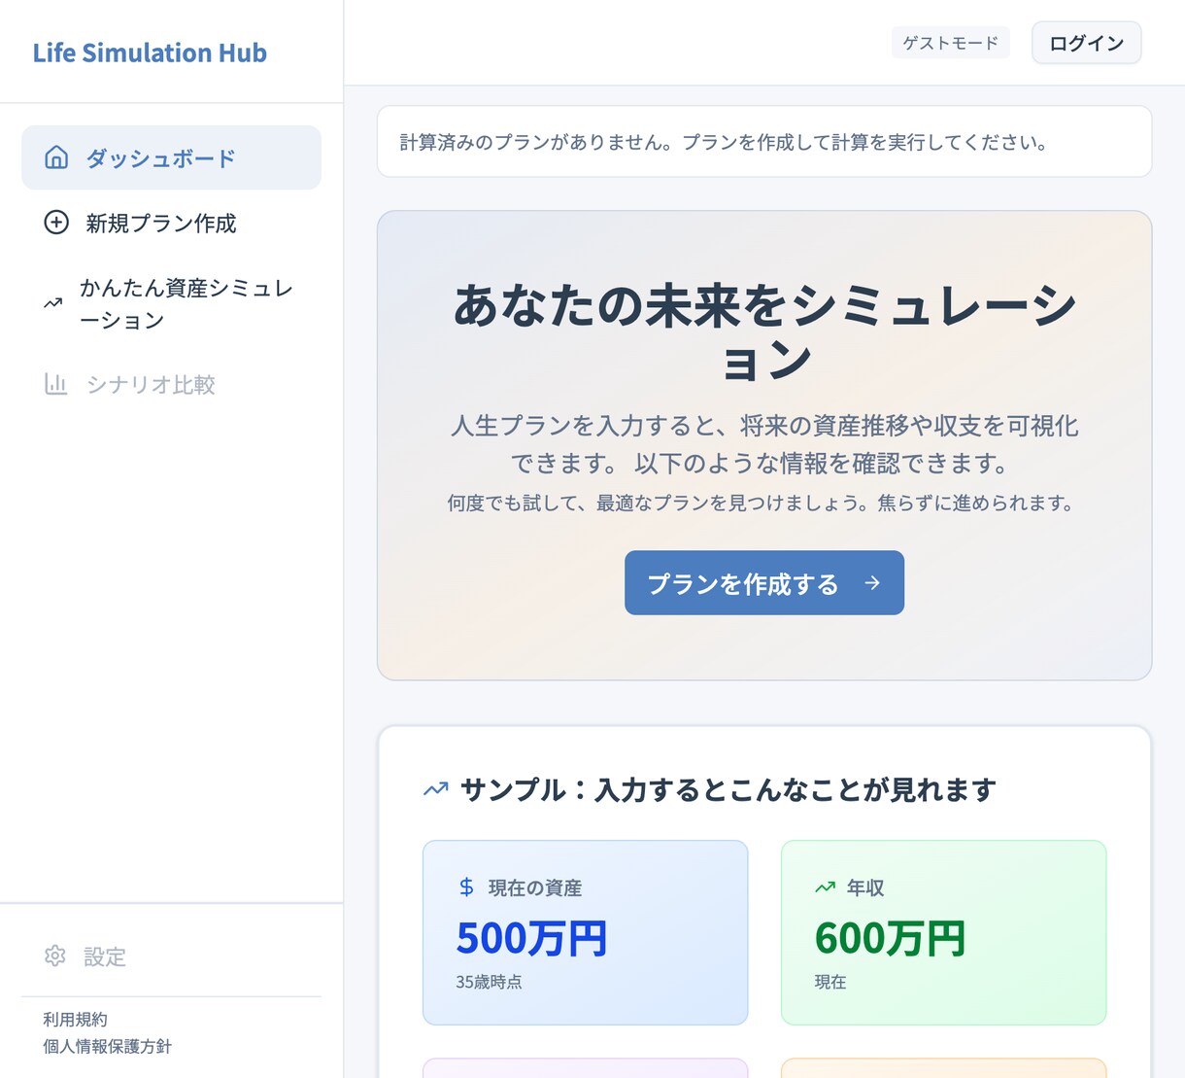The width and height of the screenshot is (1185, 1078).
Task: Open the ダッシュボード menu item
Action: (171, 157)
